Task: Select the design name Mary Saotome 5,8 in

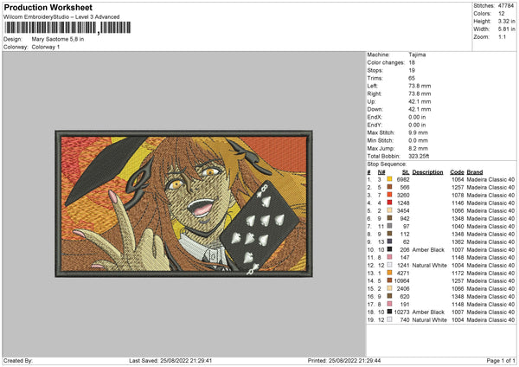Action: click(x=58, y=39)
